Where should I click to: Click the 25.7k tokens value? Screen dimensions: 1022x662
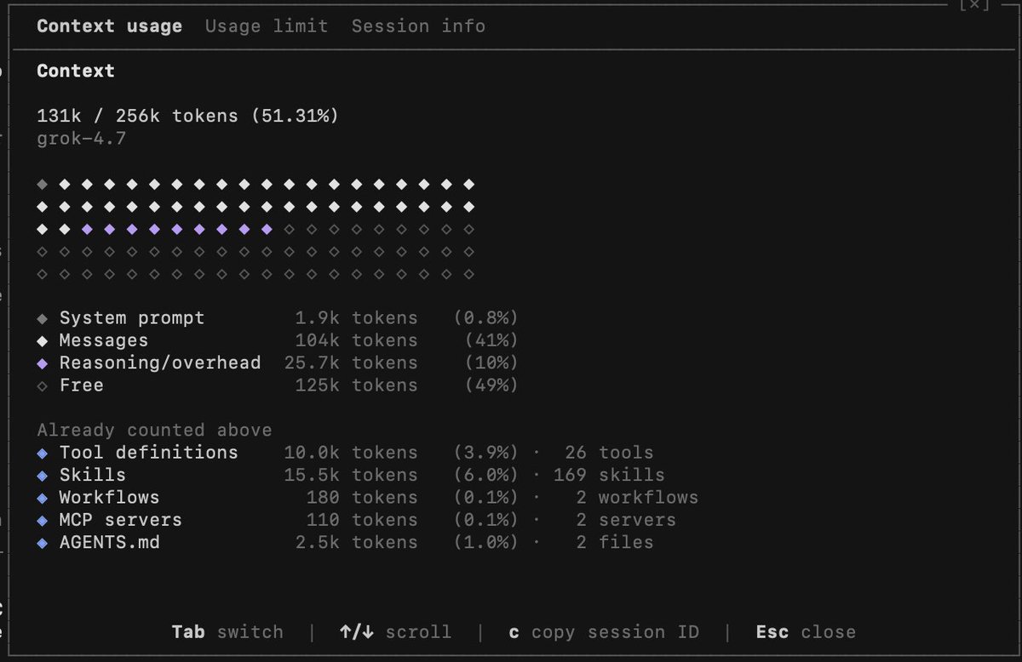coord(351,362)
